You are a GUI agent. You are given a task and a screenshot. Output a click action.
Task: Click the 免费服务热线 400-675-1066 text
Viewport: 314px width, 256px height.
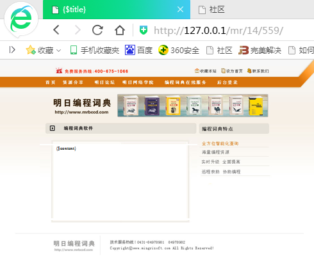96,71
